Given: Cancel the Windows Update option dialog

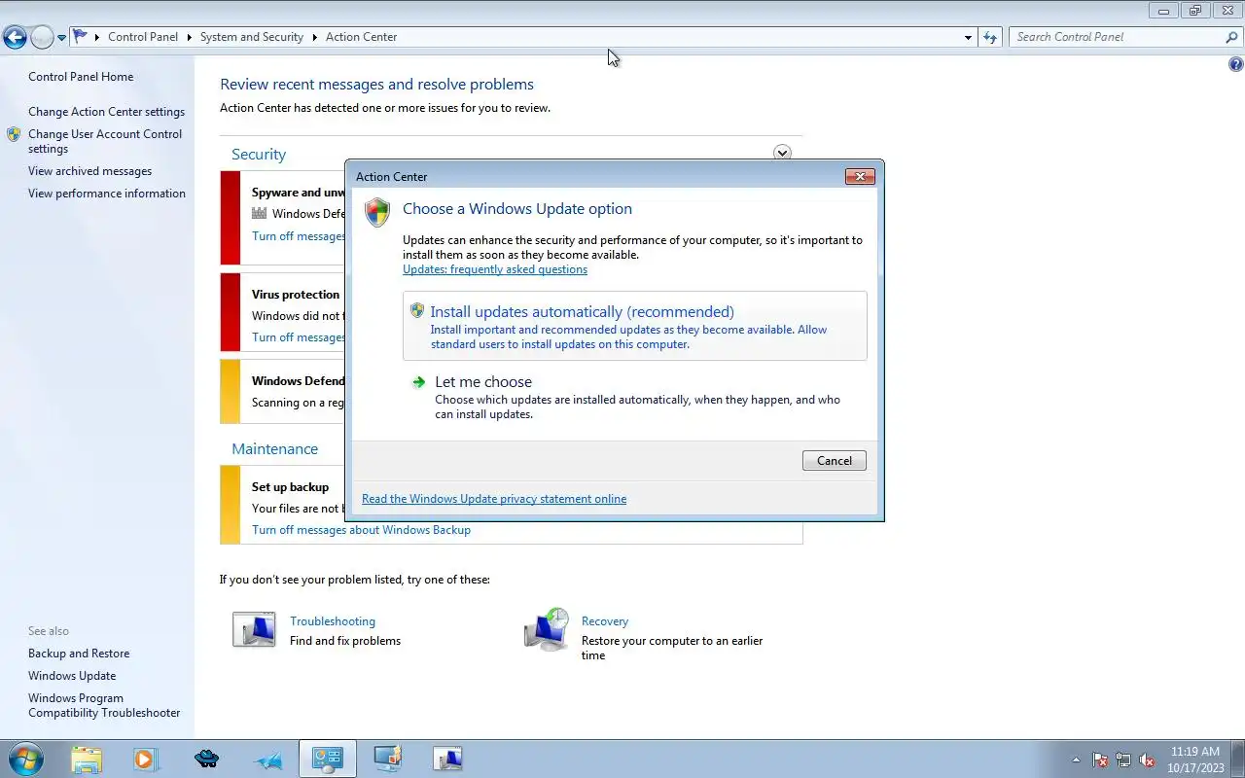Looking at the screenshot, I should pos(834,461).
